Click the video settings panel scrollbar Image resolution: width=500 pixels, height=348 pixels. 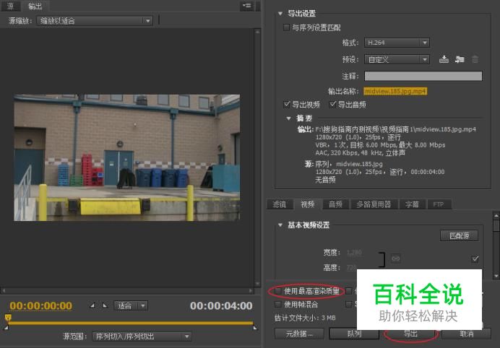coord(496,245)
